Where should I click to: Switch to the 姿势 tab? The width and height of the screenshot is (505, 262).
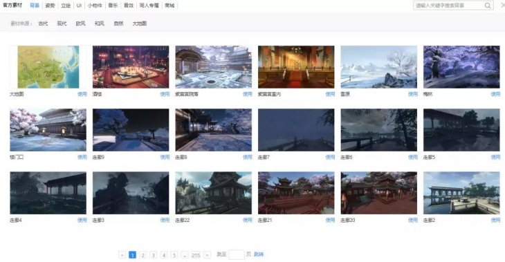(50, 6)
